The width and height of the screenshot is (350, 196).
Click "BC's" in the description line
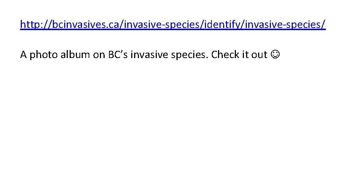click(118, 55)
